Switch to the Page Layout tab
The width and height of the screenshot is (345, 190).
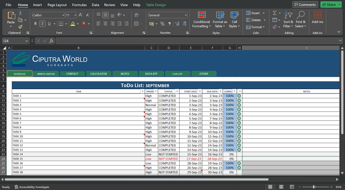[x=57, y=5]
